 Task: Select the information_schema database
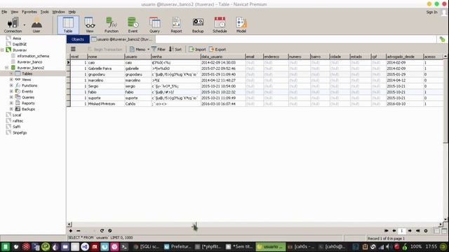pyautogui.click(x=33, y=56)
